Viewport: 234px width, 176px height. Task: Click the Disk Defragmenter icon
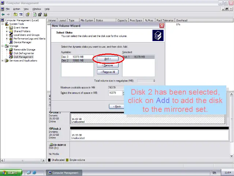[x=11, y=53]
